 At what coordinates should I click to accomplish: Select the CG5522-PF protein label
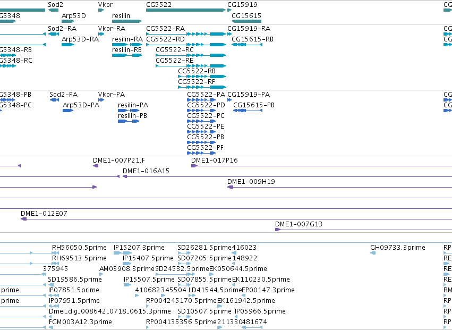pos(205,148)
